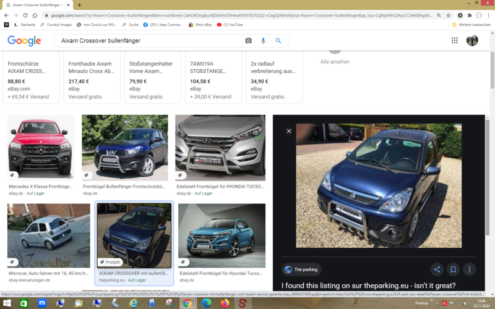Switch to Chrome in the taskbar
The height and width of the screenshot is (309, 495).
[x=187, y=303]
